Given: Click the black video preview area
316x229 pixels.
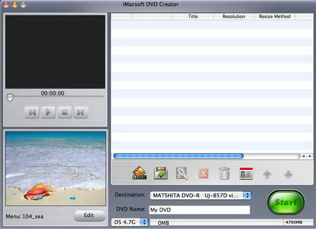Looking at the screenshot, I should click(55, 52).
